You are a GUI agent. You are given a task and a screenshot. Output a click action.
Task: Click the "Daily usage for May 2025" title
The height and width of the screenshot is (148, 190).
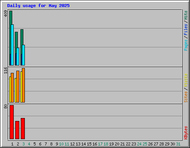coord(38,6)
